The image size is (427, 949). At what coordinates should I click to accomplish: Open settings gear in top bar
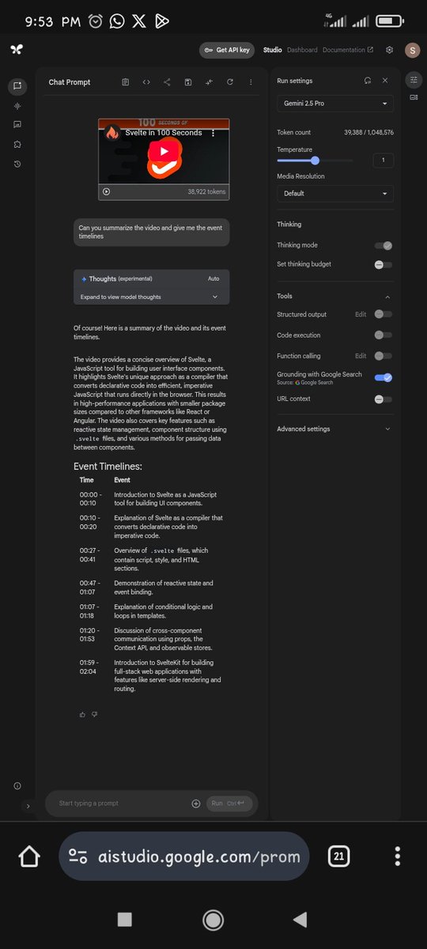(389, 50)
